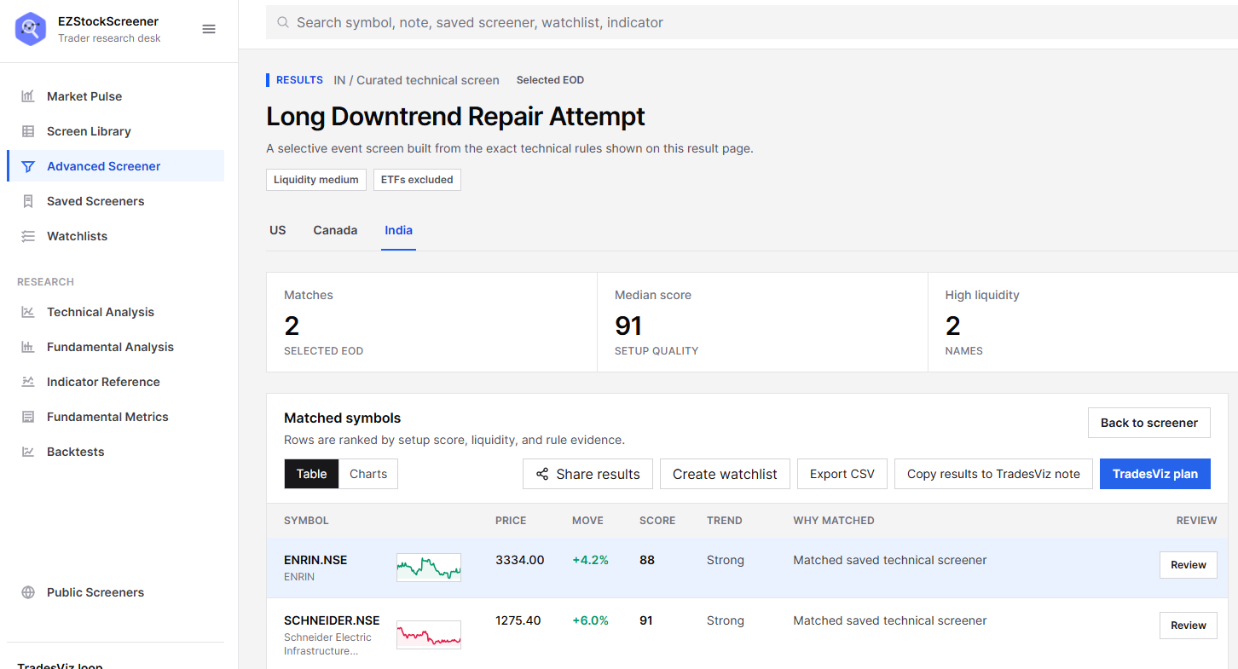
Task: Click the ENRIN.NSE symbol text
Action: coord(315,560)
